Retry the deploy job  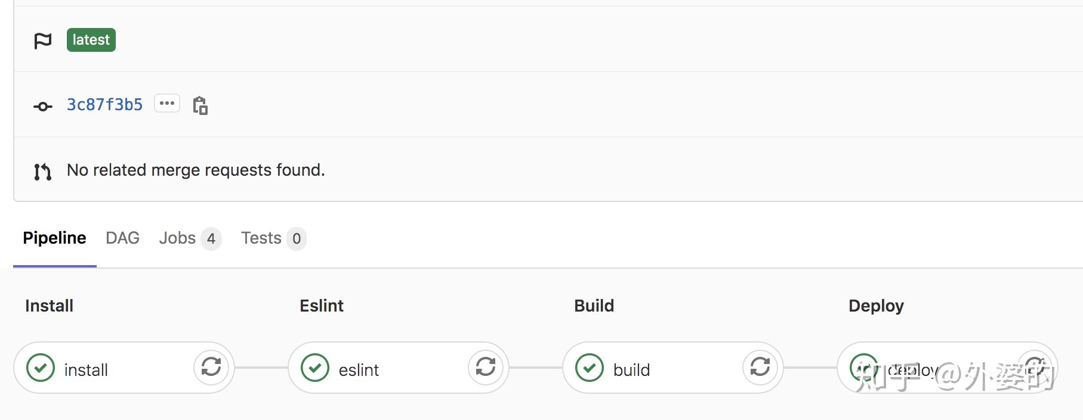coord(1036,368)
